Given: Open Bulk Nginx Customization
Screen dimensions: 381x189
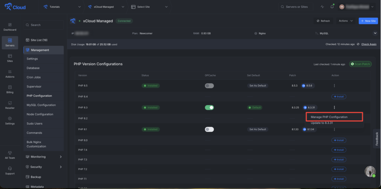Looking at the screenshot, I should 36,144.
